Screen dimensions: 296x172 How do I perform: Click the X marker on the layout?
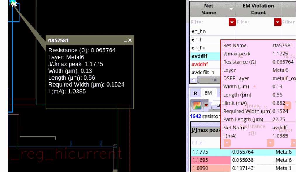tap(13, 4)
